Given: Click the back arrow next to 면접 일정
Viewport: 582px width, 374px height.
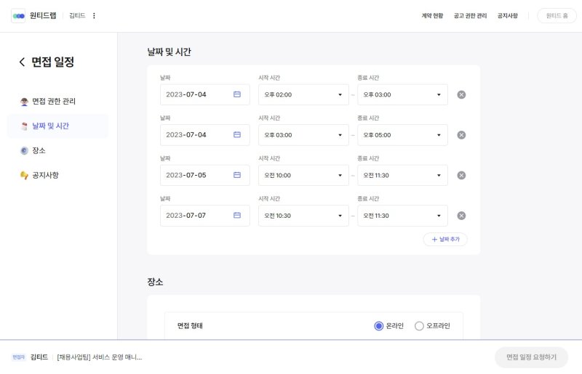Looking at the screenshot, I should pyautogui.click(x=22, y=62).
